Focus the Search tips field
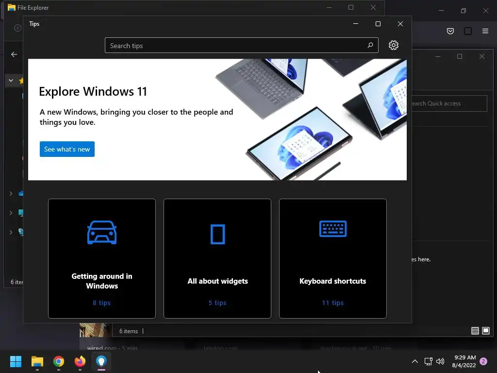Image resolution: width=497 pixels, height=373 pixels. click(241, 45)
